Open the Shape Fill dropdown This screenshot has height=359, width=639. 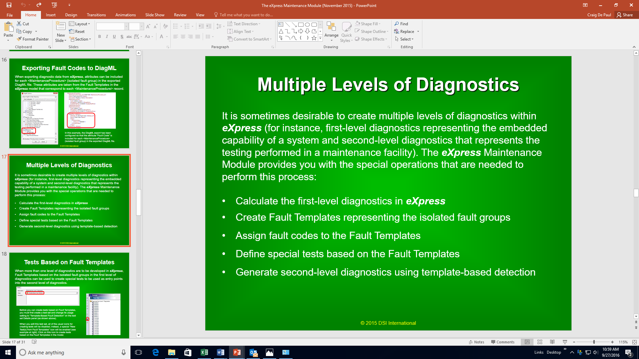coord(368,24)
